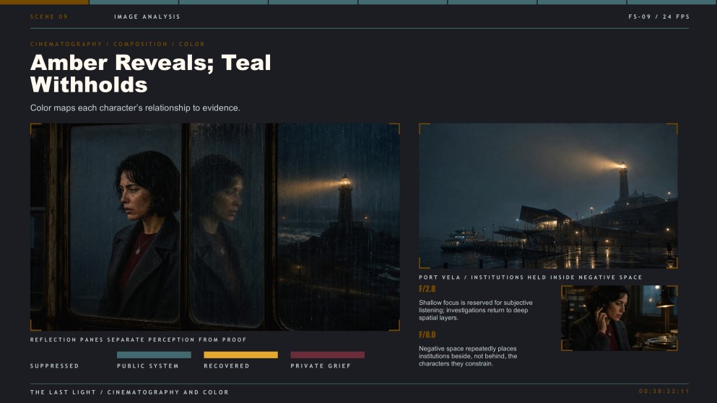Click the Cinematography / Composition / Color breadcrumb
Screen dimensions: 717x403
(118, 44)
